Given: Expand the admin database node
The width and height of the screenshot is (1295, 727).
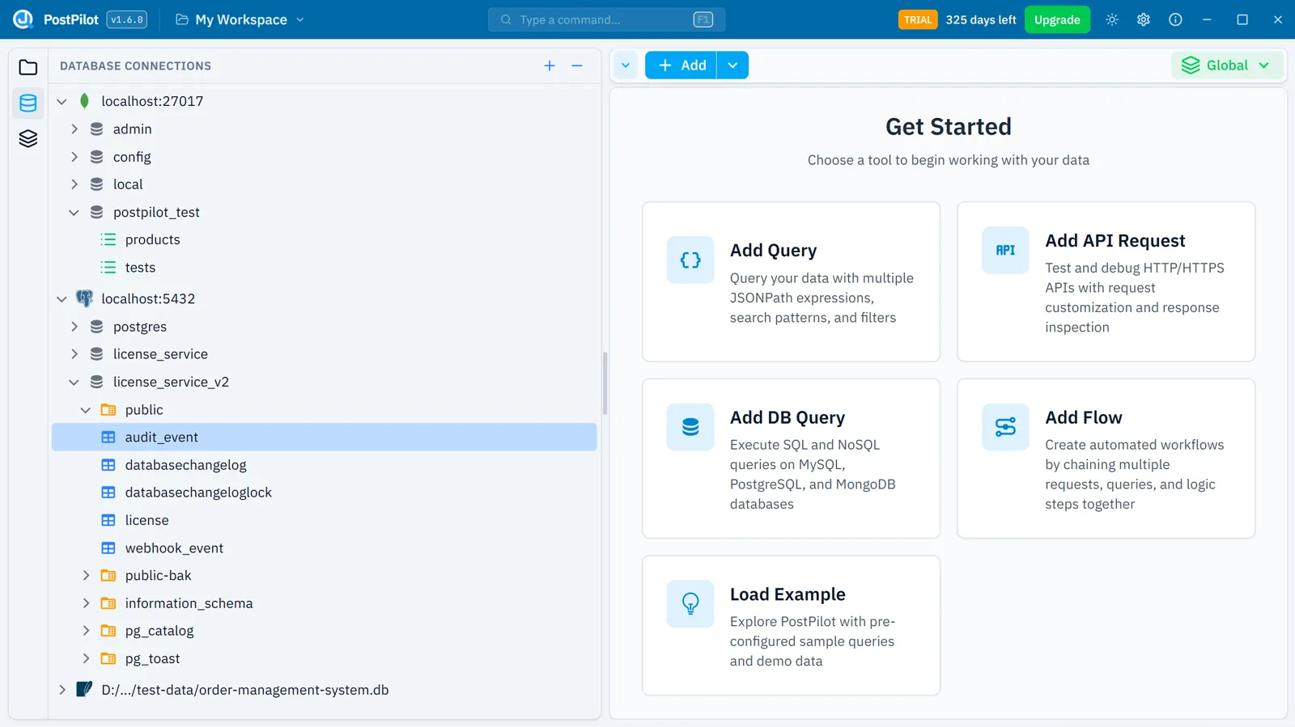Looking at the screenshot, I should [x=74, y=129].
